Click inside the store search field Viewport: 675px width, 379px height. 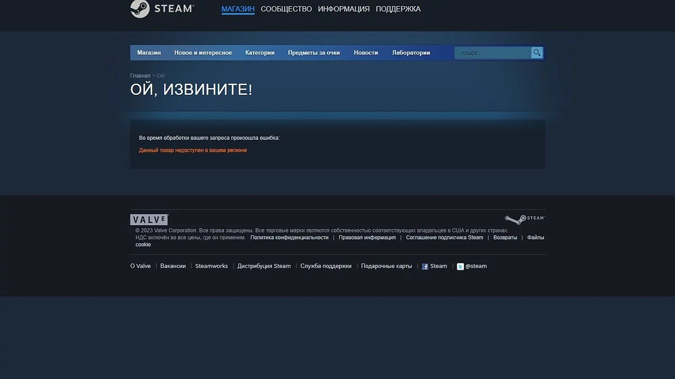click(493, 53)
